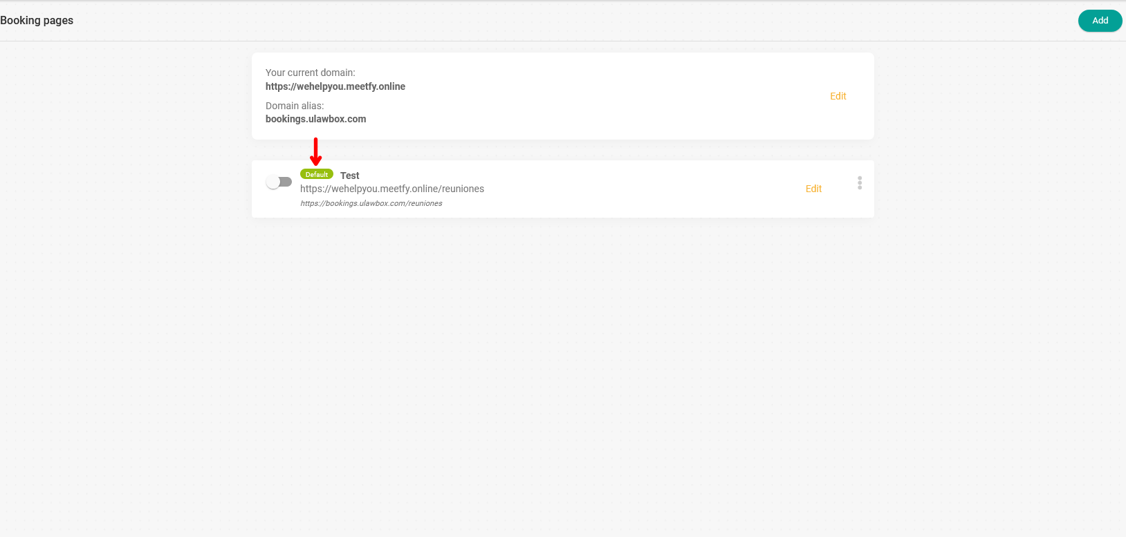Toggle the Test booking page switch

click(279, 182)
